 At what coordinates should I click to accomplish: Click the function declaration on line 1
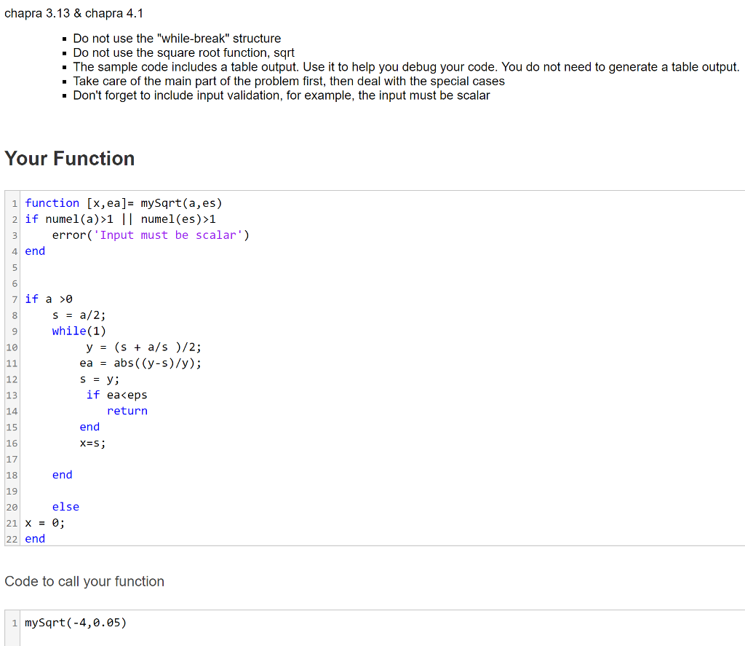122,202
